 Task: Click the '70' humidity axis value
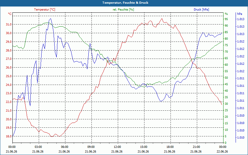(226, 52)
